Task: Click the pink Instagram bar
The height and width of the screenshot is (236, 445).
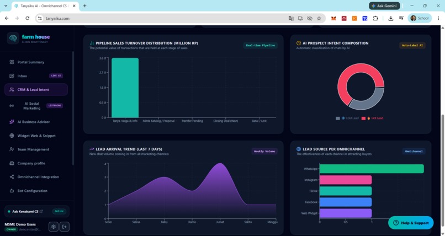Action: click(346, 180)
